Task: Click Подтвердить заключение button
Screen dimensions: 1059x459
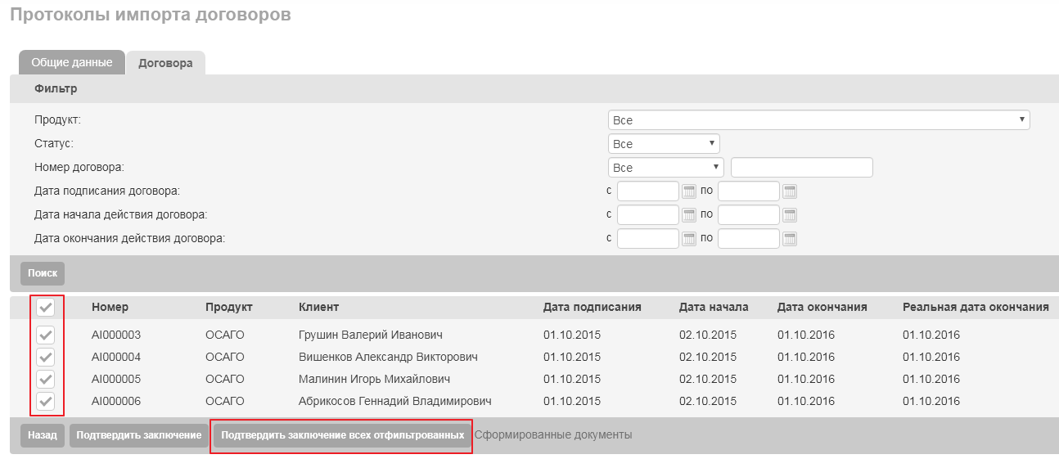Action: tap(139, 435)
